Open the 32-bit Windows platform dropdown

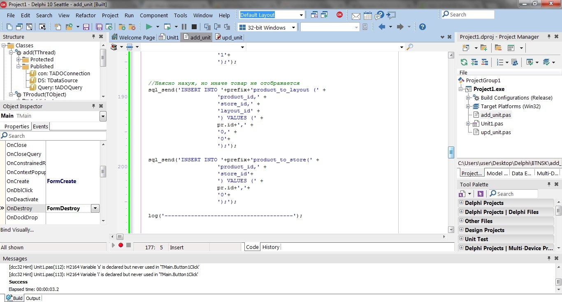pyautogui.click(x=293, y=28)
